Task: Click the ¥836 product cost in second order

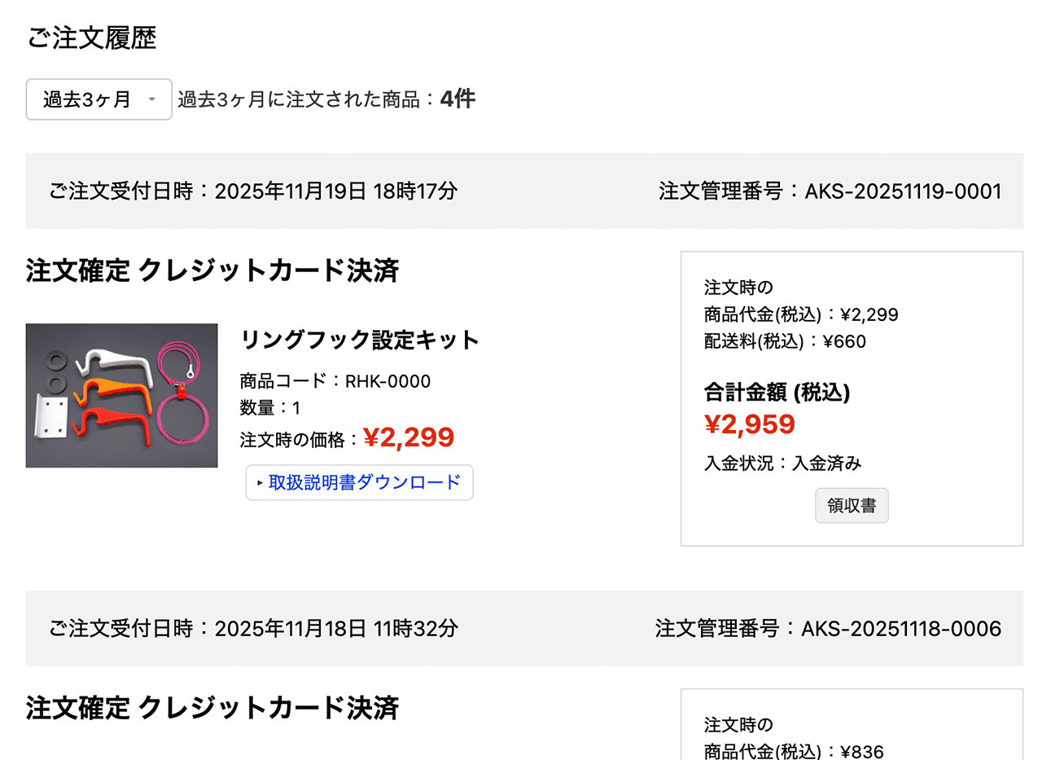Action: click(861, 752)
